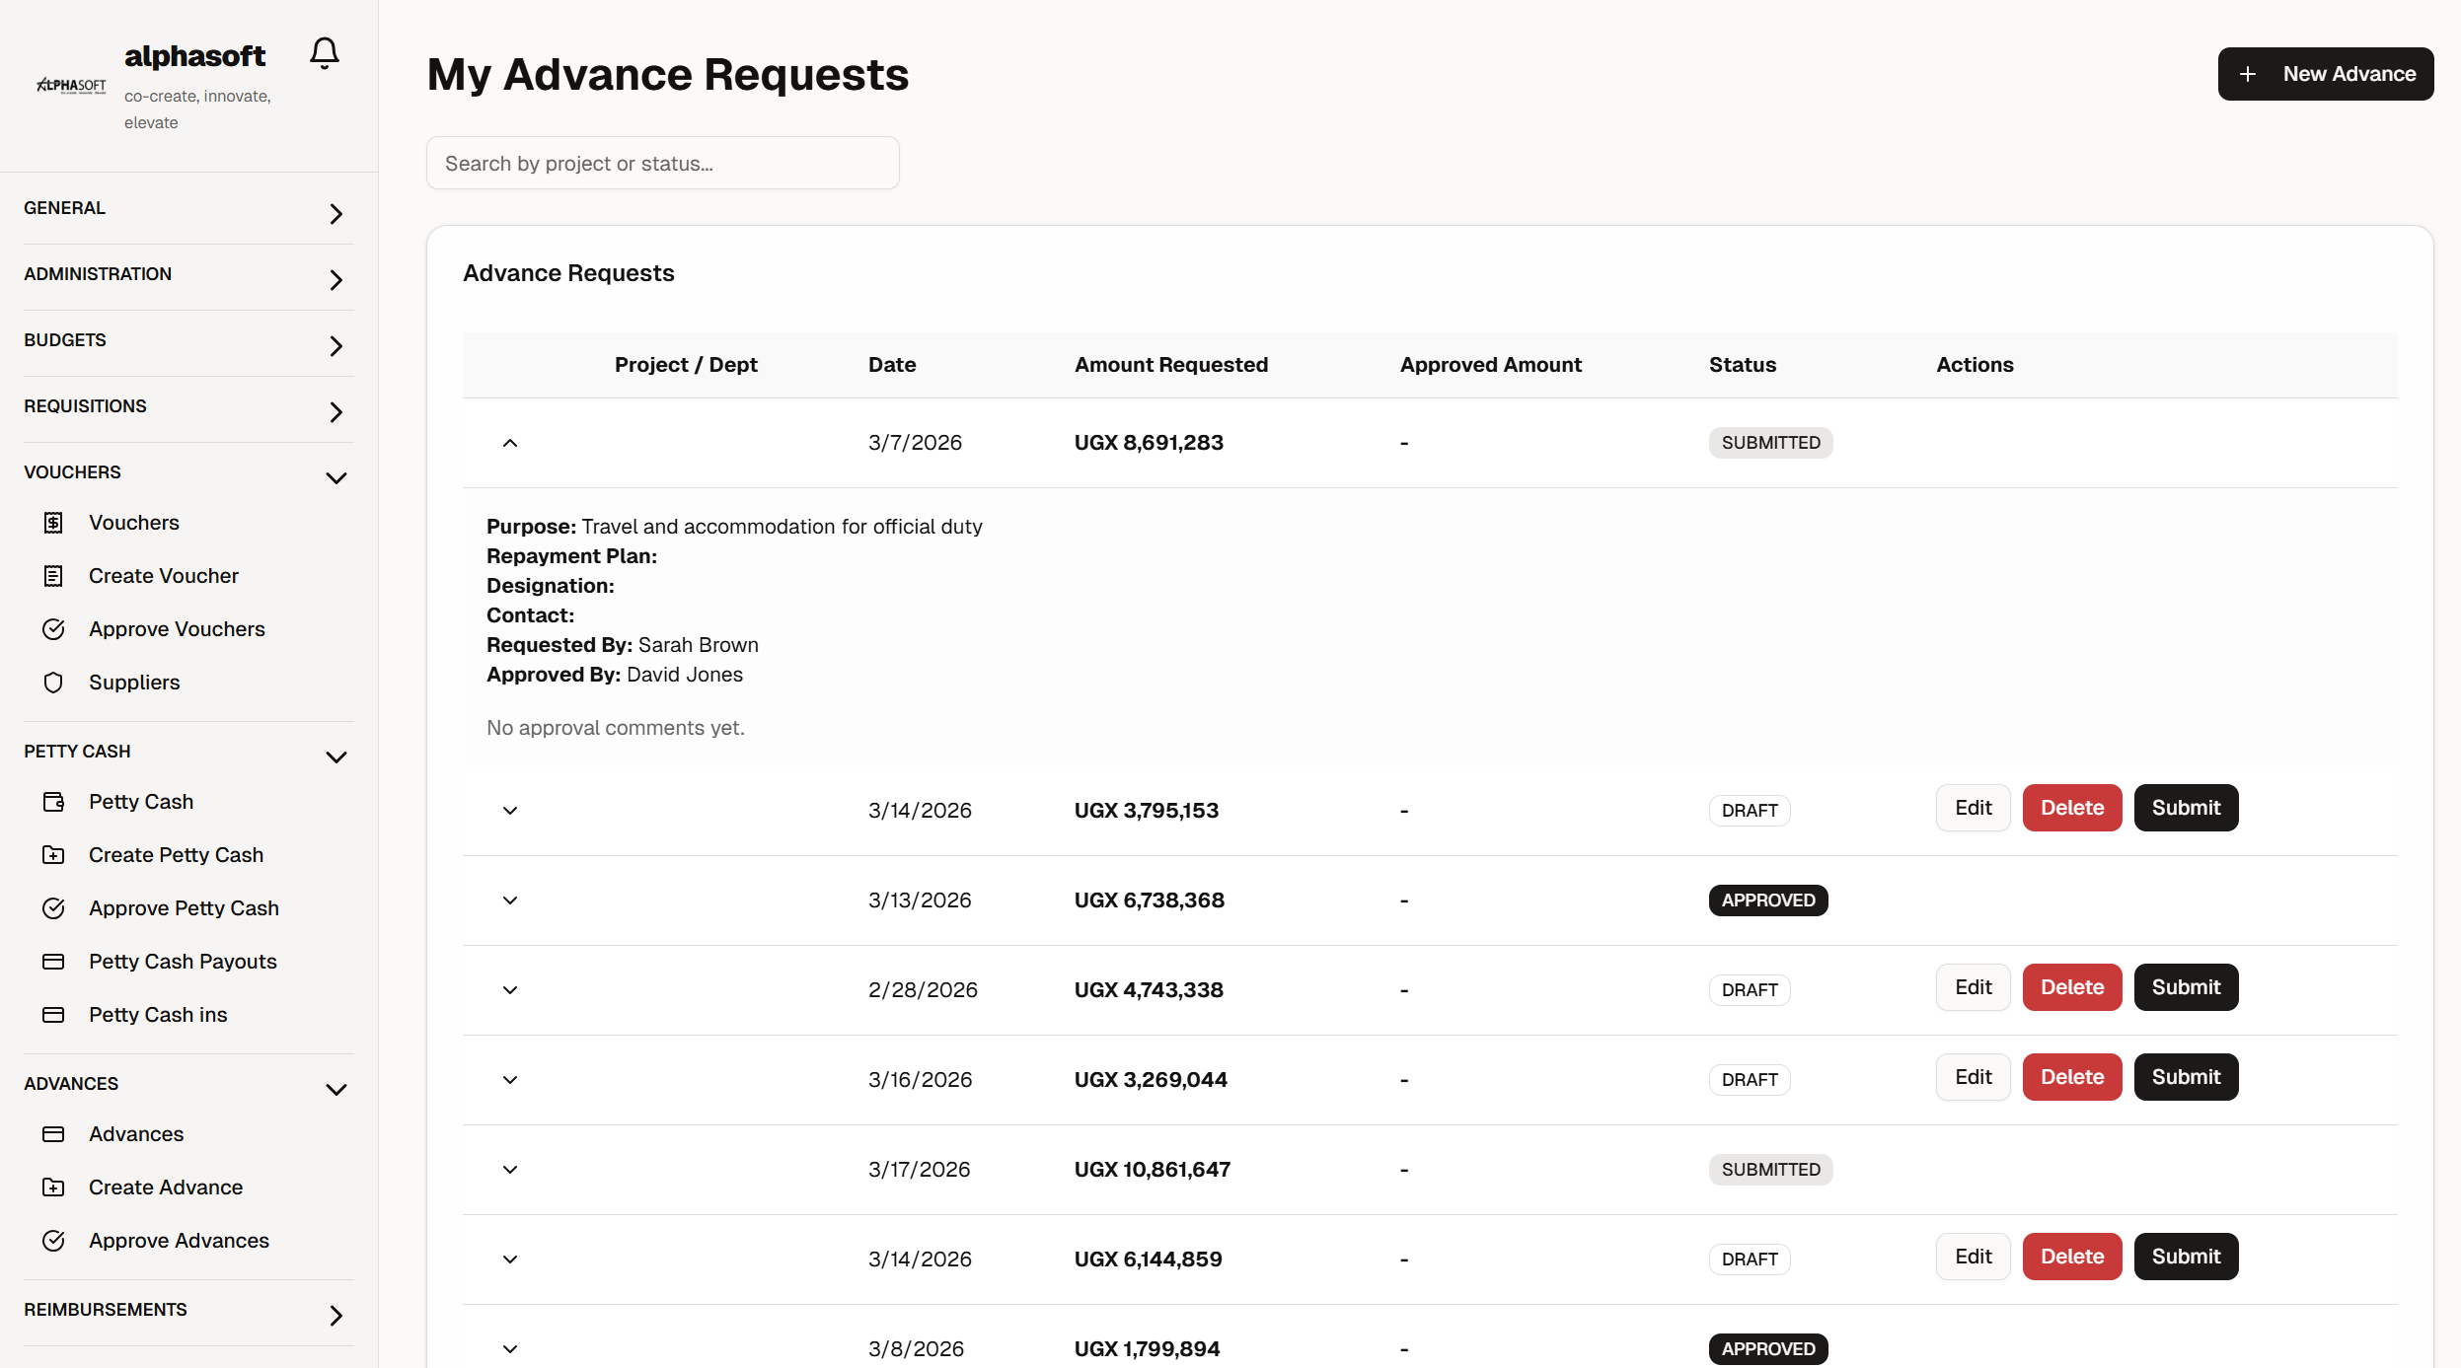2461x1368 pixels.
Task: Expand the UGX 6,738,368 request row
Action: pos(509,900)
